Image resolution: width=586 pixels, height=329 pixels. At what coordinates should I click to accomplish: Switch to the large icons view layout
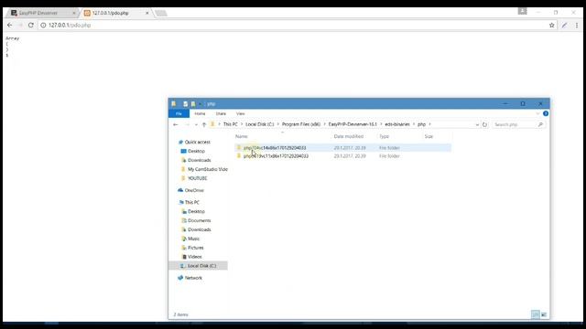coord(544,314)
